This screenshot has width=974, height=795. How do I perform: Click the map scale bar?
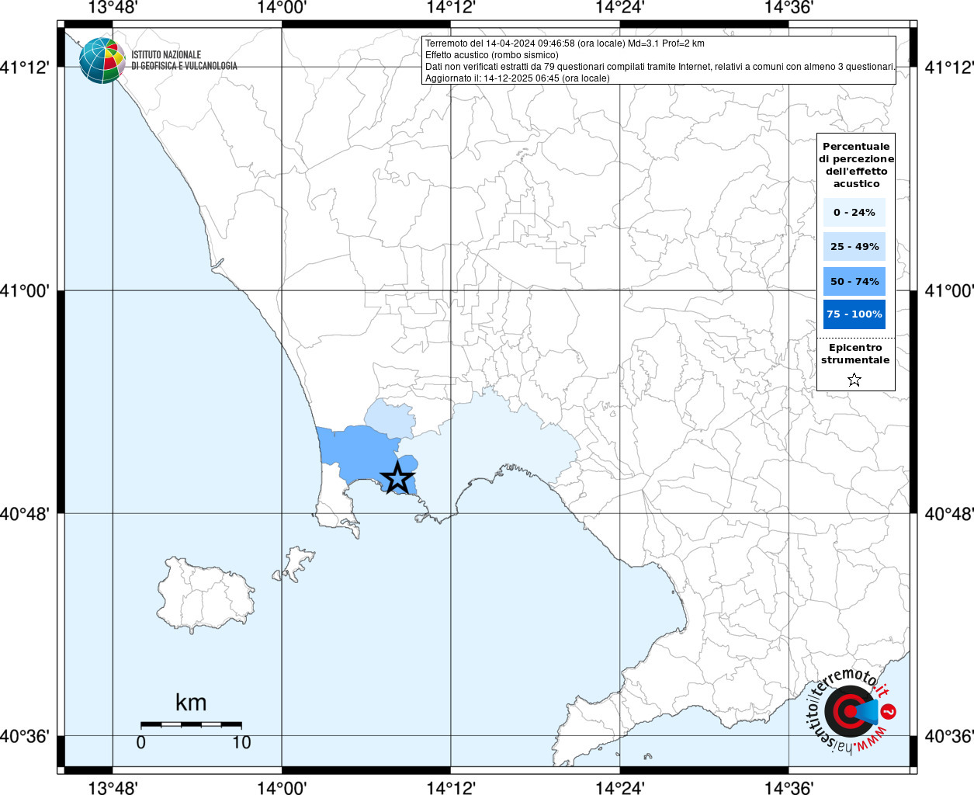pyautogui.click(x=191, y=724)
